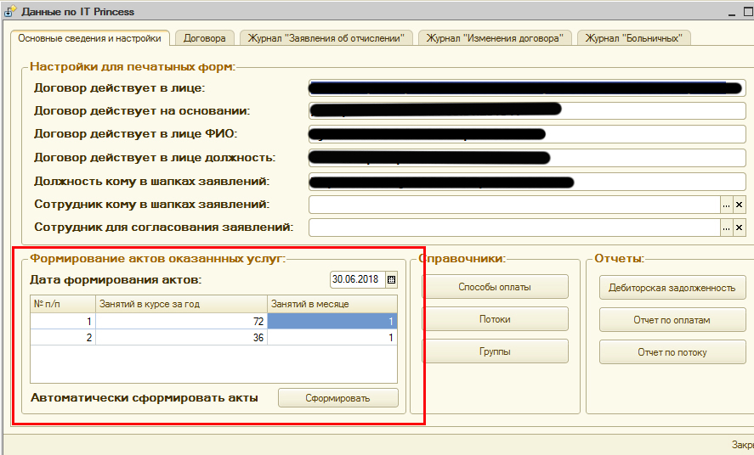This screenshot has width=754, height=455.
Task: Select the 'Основные сведения и настройки' tab
Action: [x=89, y=38]
